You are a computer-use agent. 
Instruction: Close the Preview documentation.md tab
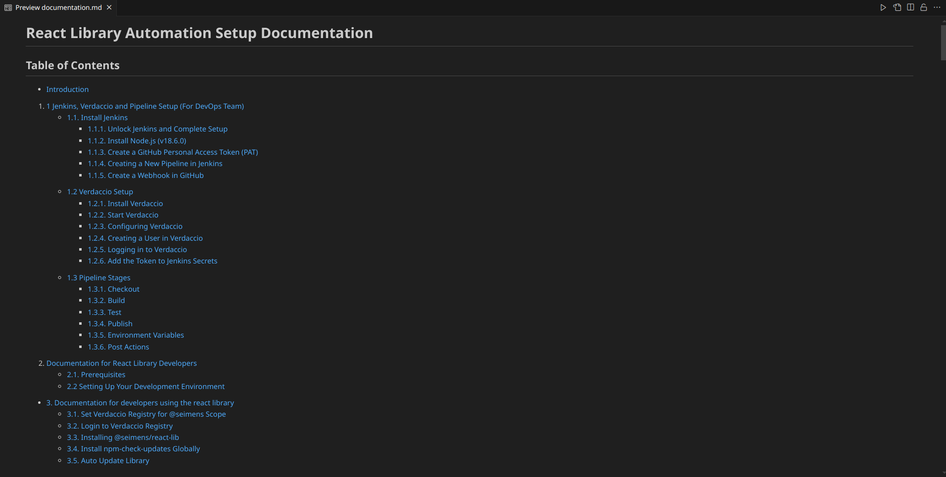[x=109, y=7]
